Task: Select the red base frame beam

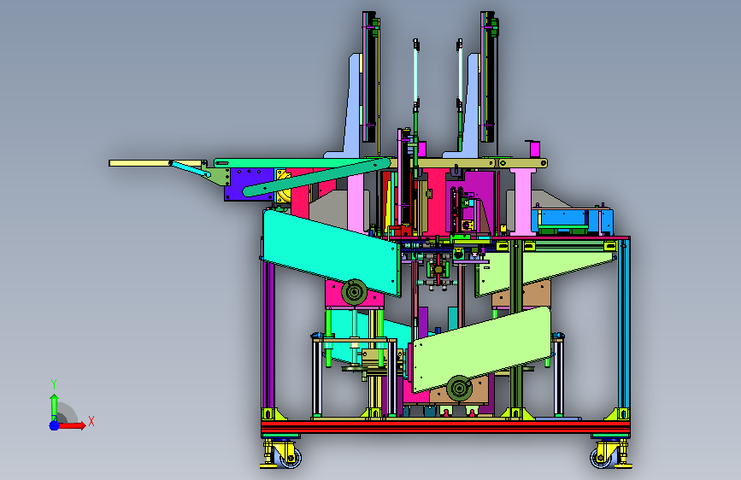Action: (445, 428)
